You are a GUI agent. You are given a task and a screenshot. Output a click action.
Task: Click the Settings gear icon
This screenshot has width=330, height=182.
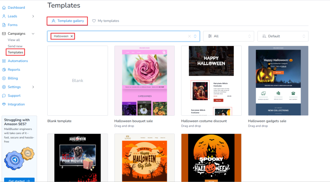4,87
